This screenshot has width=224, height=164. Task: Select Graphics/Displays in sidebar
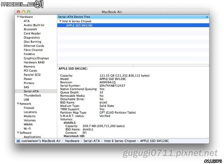click(x=36, y=58)
